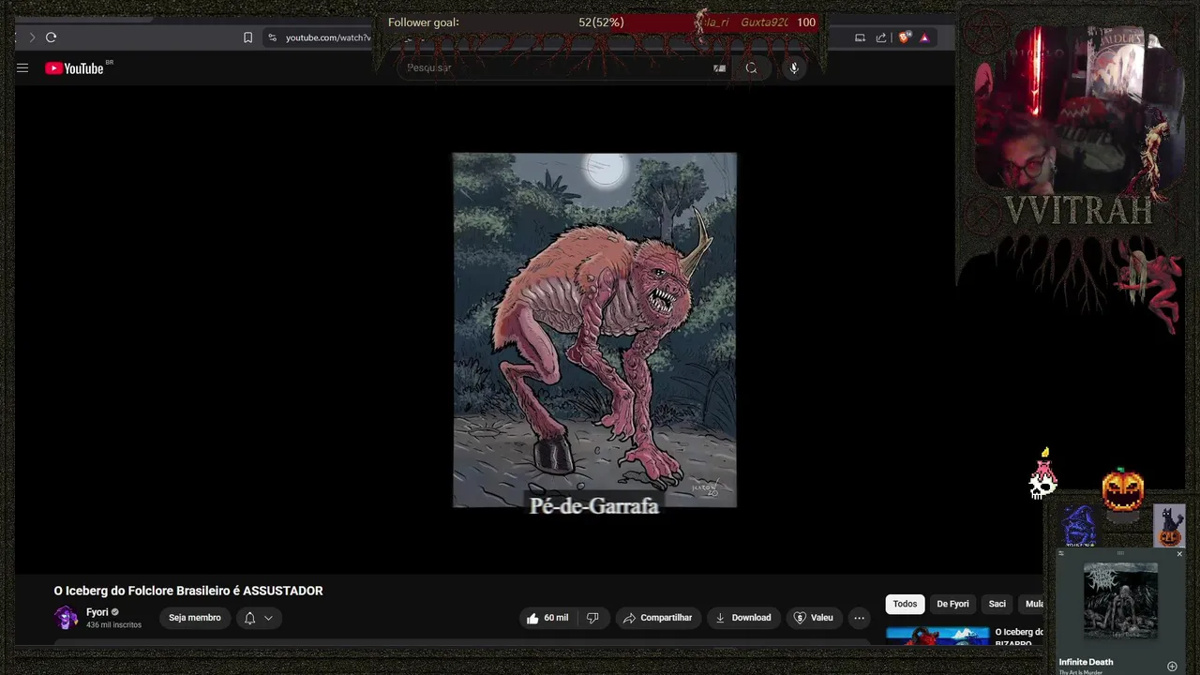This screenshot has height=675, width=1200.
Task: Open Fyori channel avatar
Action: (x=66, y=618)
